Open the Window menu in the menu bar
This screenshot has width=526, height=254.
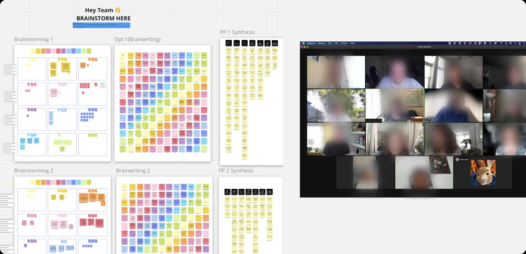344,43
